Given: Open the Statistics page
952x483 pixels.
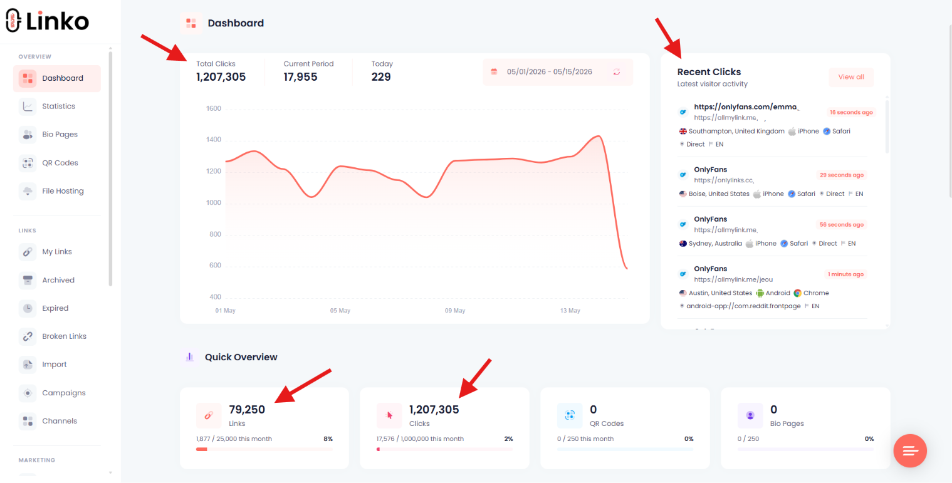Looking at the screenshot, I should (57, 106).
